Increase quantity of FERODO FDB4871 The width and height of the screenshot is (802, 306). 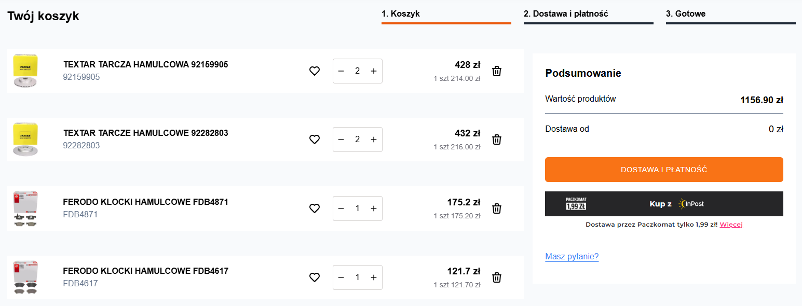[x=374, y=208]
